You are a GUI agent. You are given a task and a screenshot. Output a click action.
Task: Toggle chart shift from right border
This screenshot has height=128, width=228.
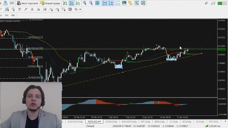pyautogui.click(x=111, y=3)
